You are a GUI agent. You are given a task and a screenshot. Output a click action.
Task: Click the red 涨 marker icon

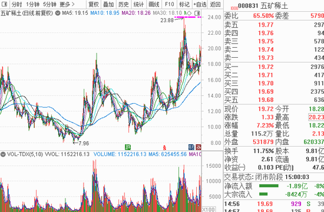pyautogui.click(x=199, y=147)
